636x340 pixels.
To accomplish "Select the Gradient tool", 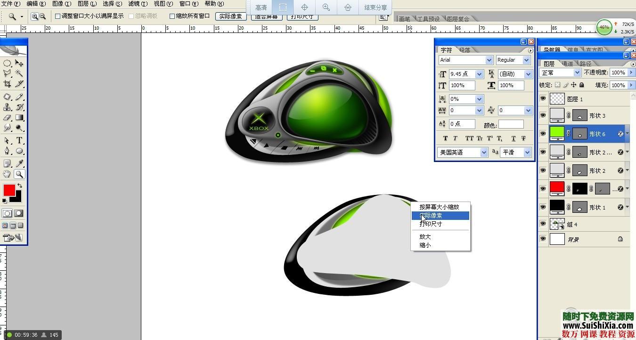I will tap(19, 117).
